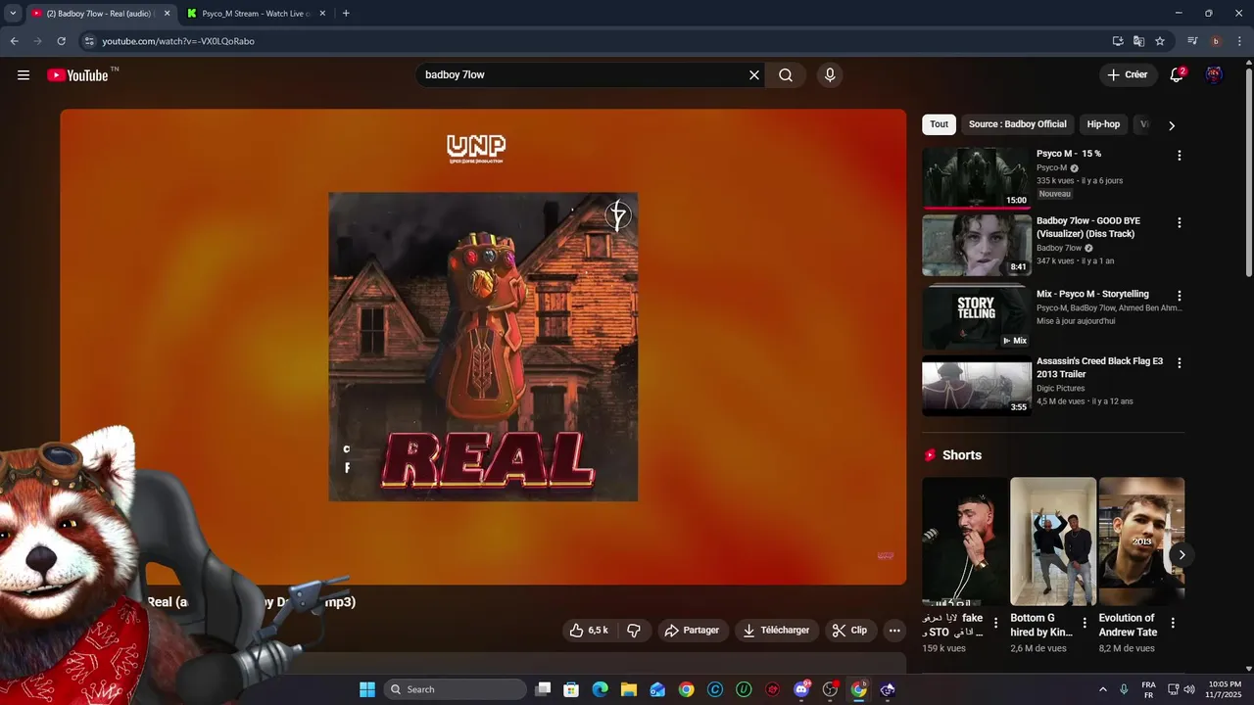Viewport: 1254px width, 705px height.
Task: Open options for Psyco M - 15 % video
Action: pyautogui.click(x=1179, y=156)
